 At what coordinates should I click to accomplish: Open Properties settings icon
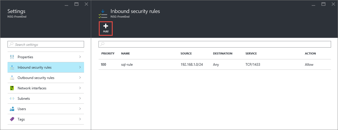point(12,57)
